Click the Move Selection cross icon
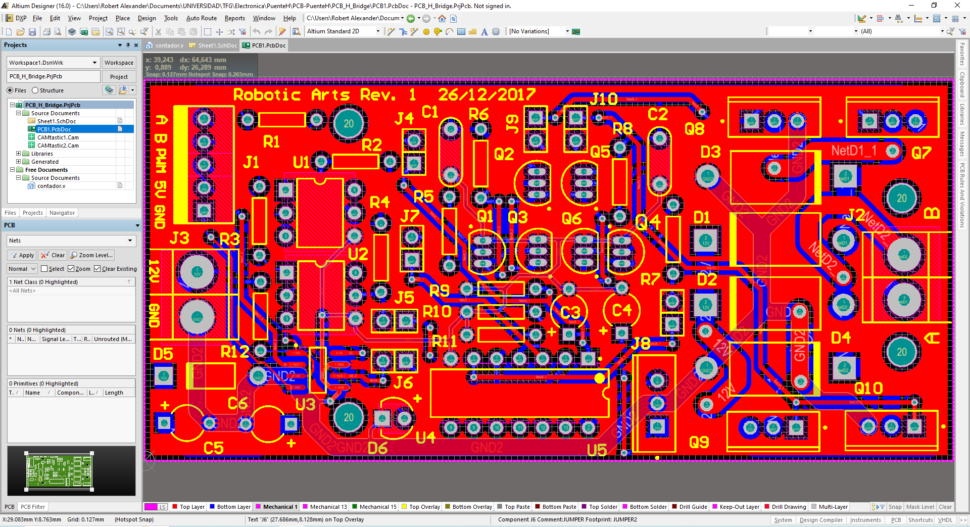 [219, 32]
